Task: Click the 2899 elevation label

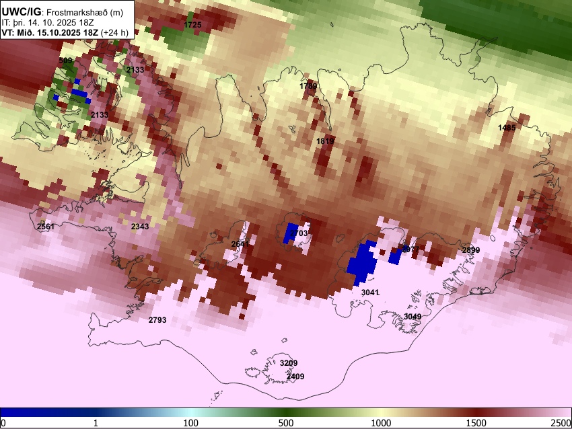Action: pos(471,250)
